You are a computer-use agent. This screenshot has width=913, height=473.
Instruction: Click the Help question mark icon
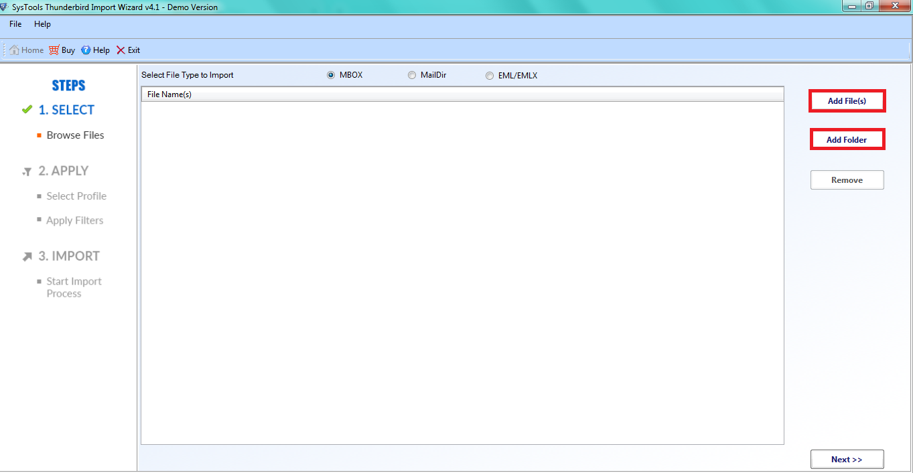(86, 50)
